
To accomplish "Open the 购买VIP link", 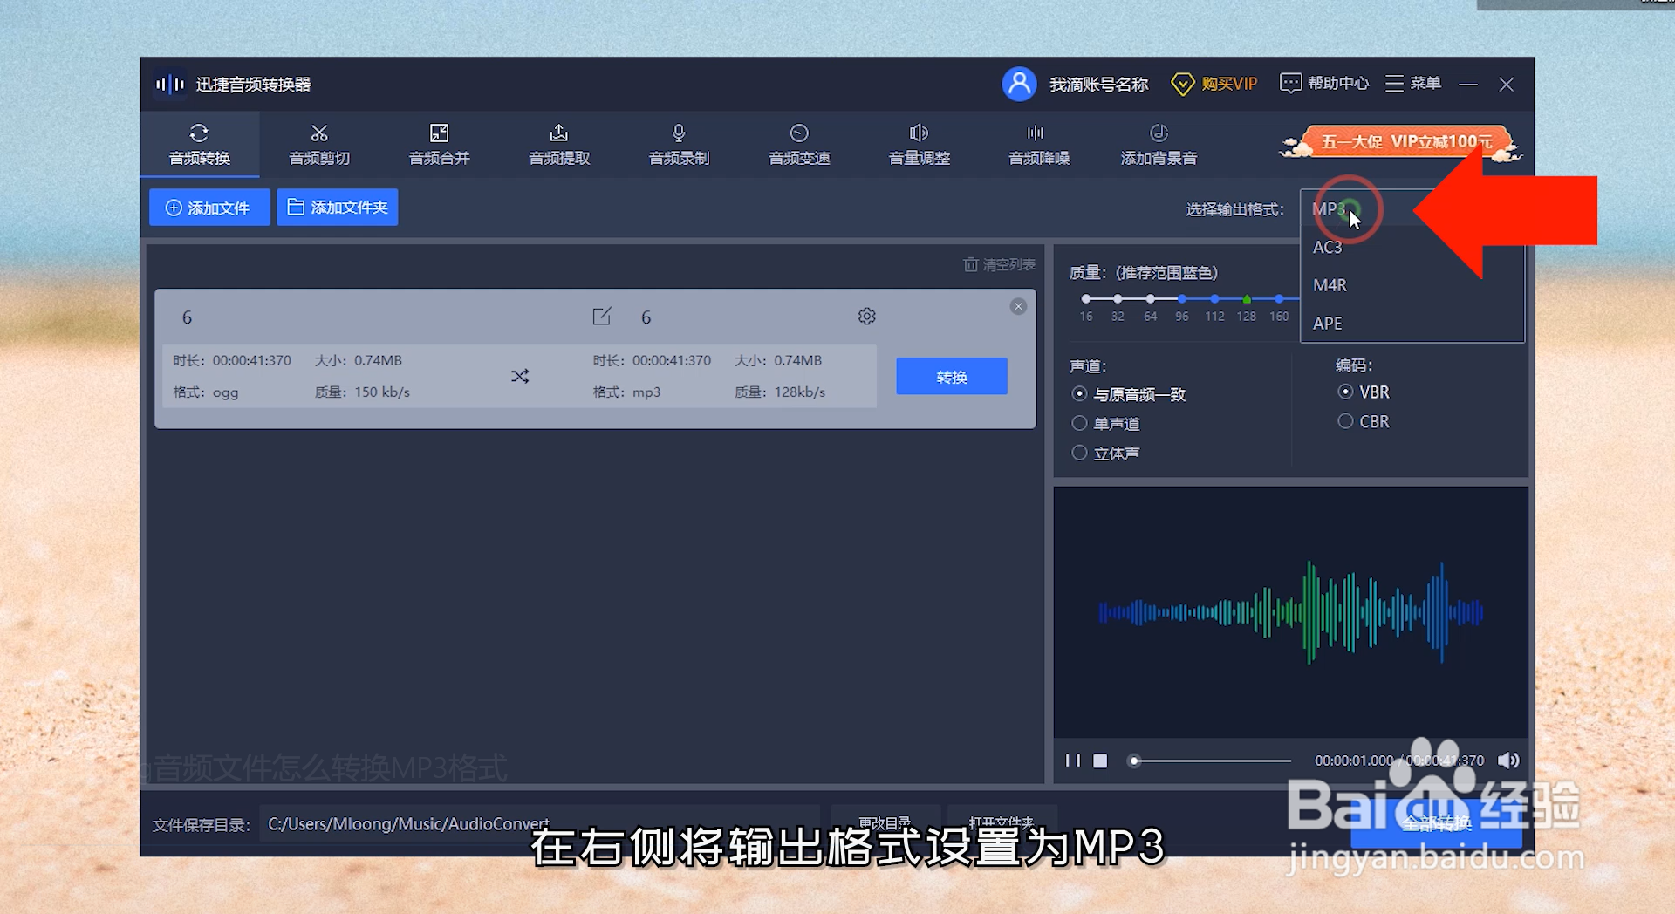I will tap(1214, 84).
